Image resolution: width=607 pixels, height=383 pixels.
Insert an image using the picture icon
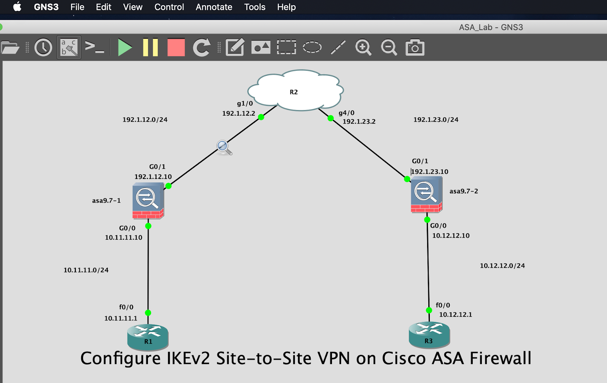pyautogui.click(x=260, y=47)
